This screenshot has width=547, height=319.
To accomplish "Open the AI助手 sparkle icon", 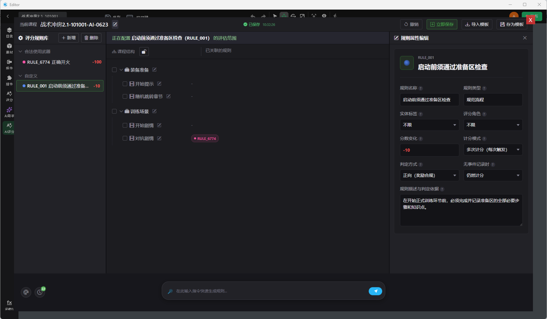I will pyautogui.click(x=9, y=112).
